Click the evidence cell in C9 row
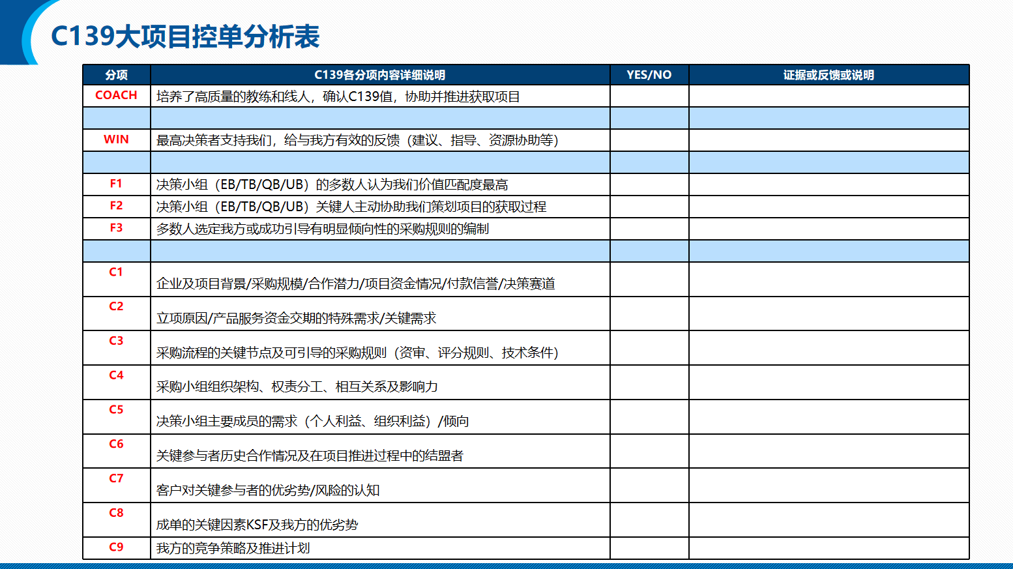The image size is (1013, 569). tap(829, 548)
